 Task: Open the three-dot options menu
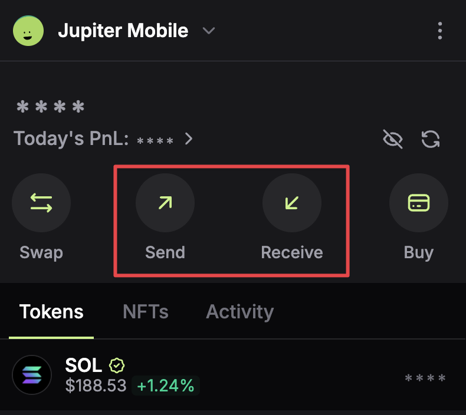[439, 31]
